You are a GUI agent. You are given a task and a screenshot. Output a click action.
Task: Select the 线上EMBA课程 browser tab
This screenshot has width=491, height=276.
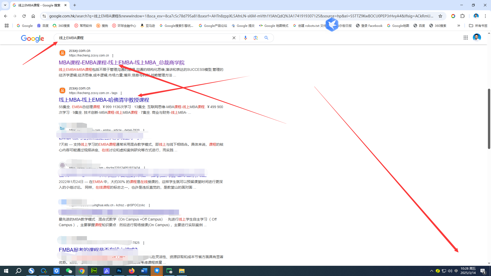(x=36, y=5)
